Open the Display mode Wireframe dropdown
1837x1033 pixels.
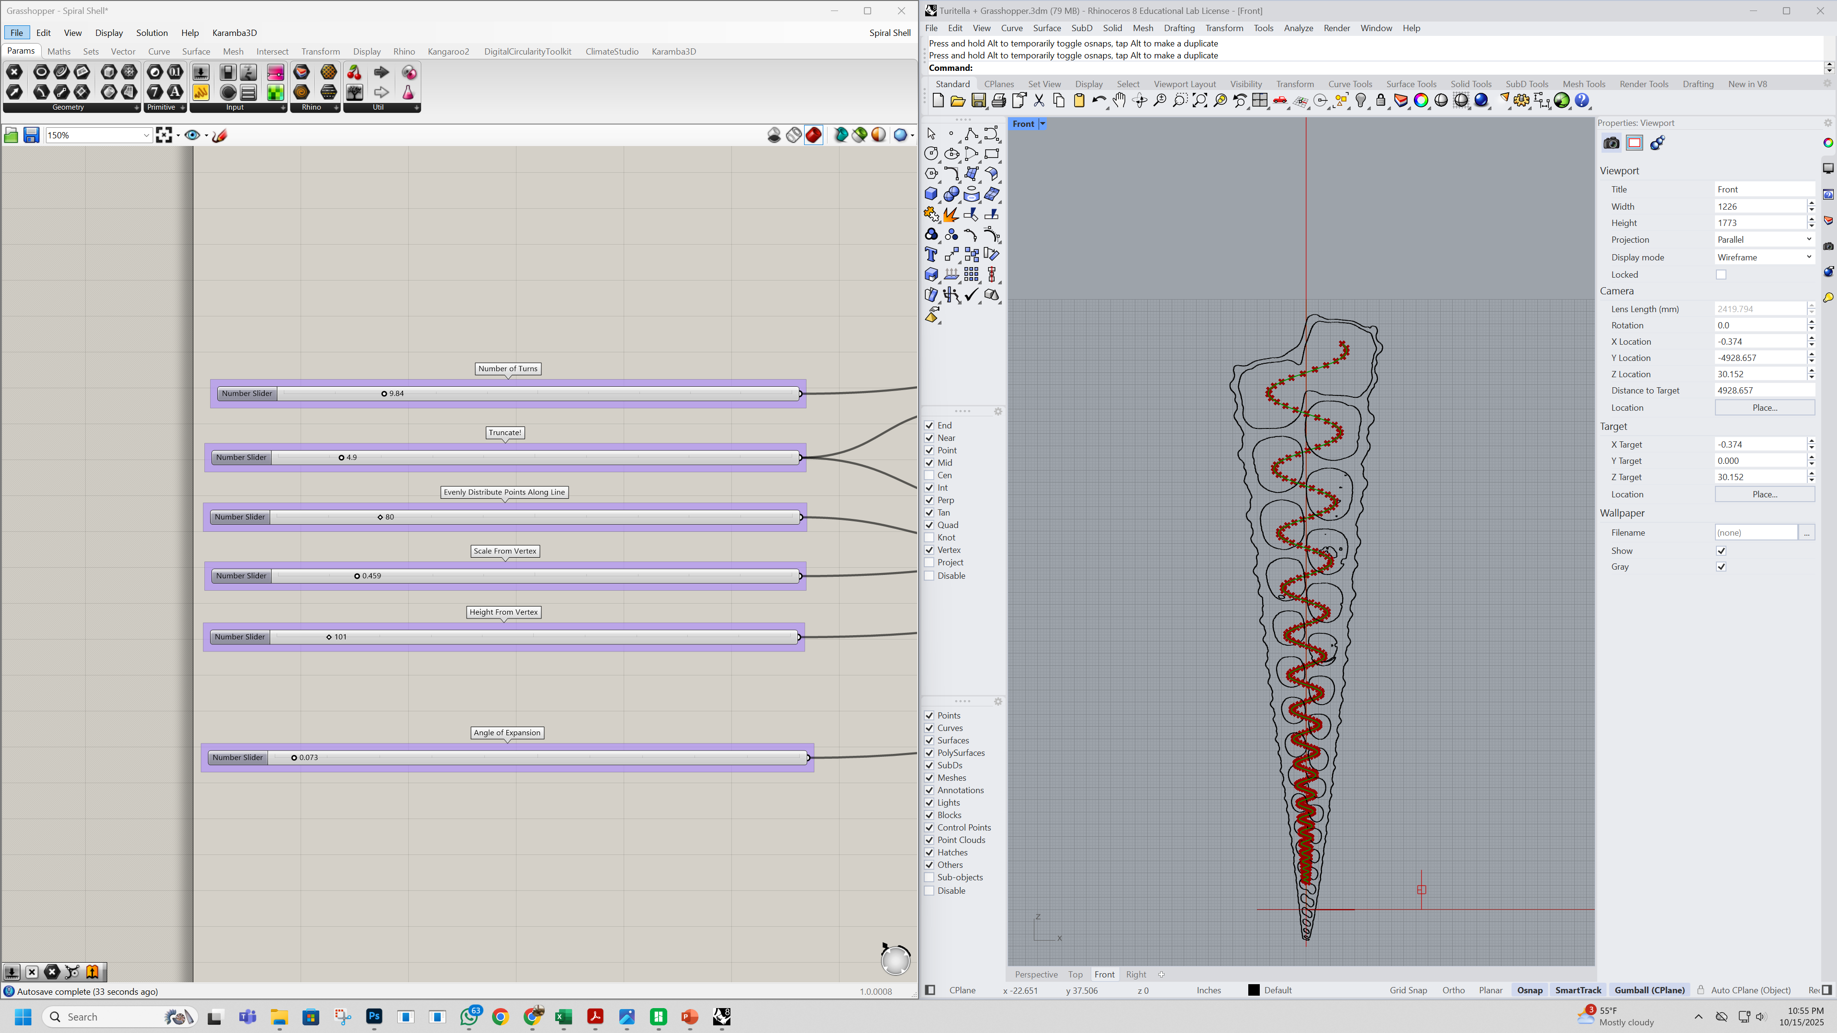[1764, 257]
